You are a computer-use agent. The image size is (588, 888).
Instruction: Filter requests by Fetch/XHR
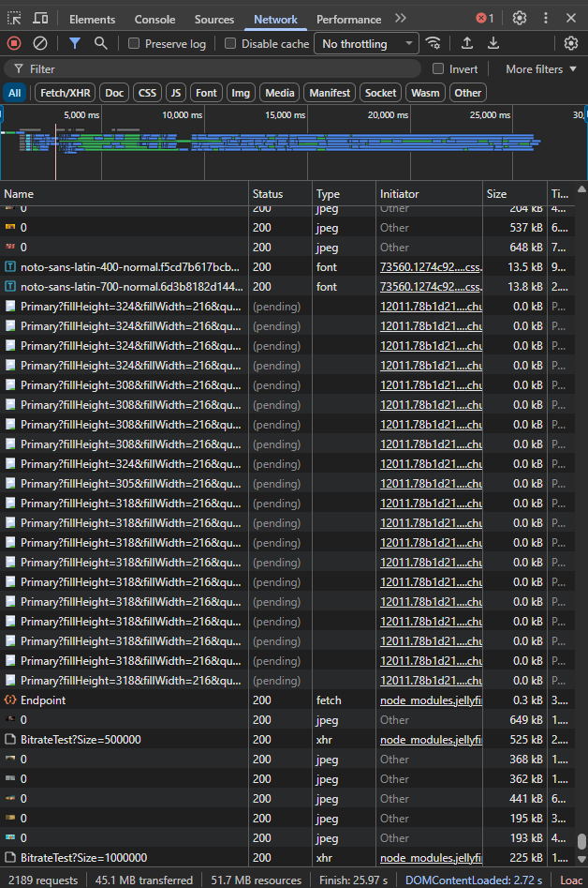pos(66,93)
